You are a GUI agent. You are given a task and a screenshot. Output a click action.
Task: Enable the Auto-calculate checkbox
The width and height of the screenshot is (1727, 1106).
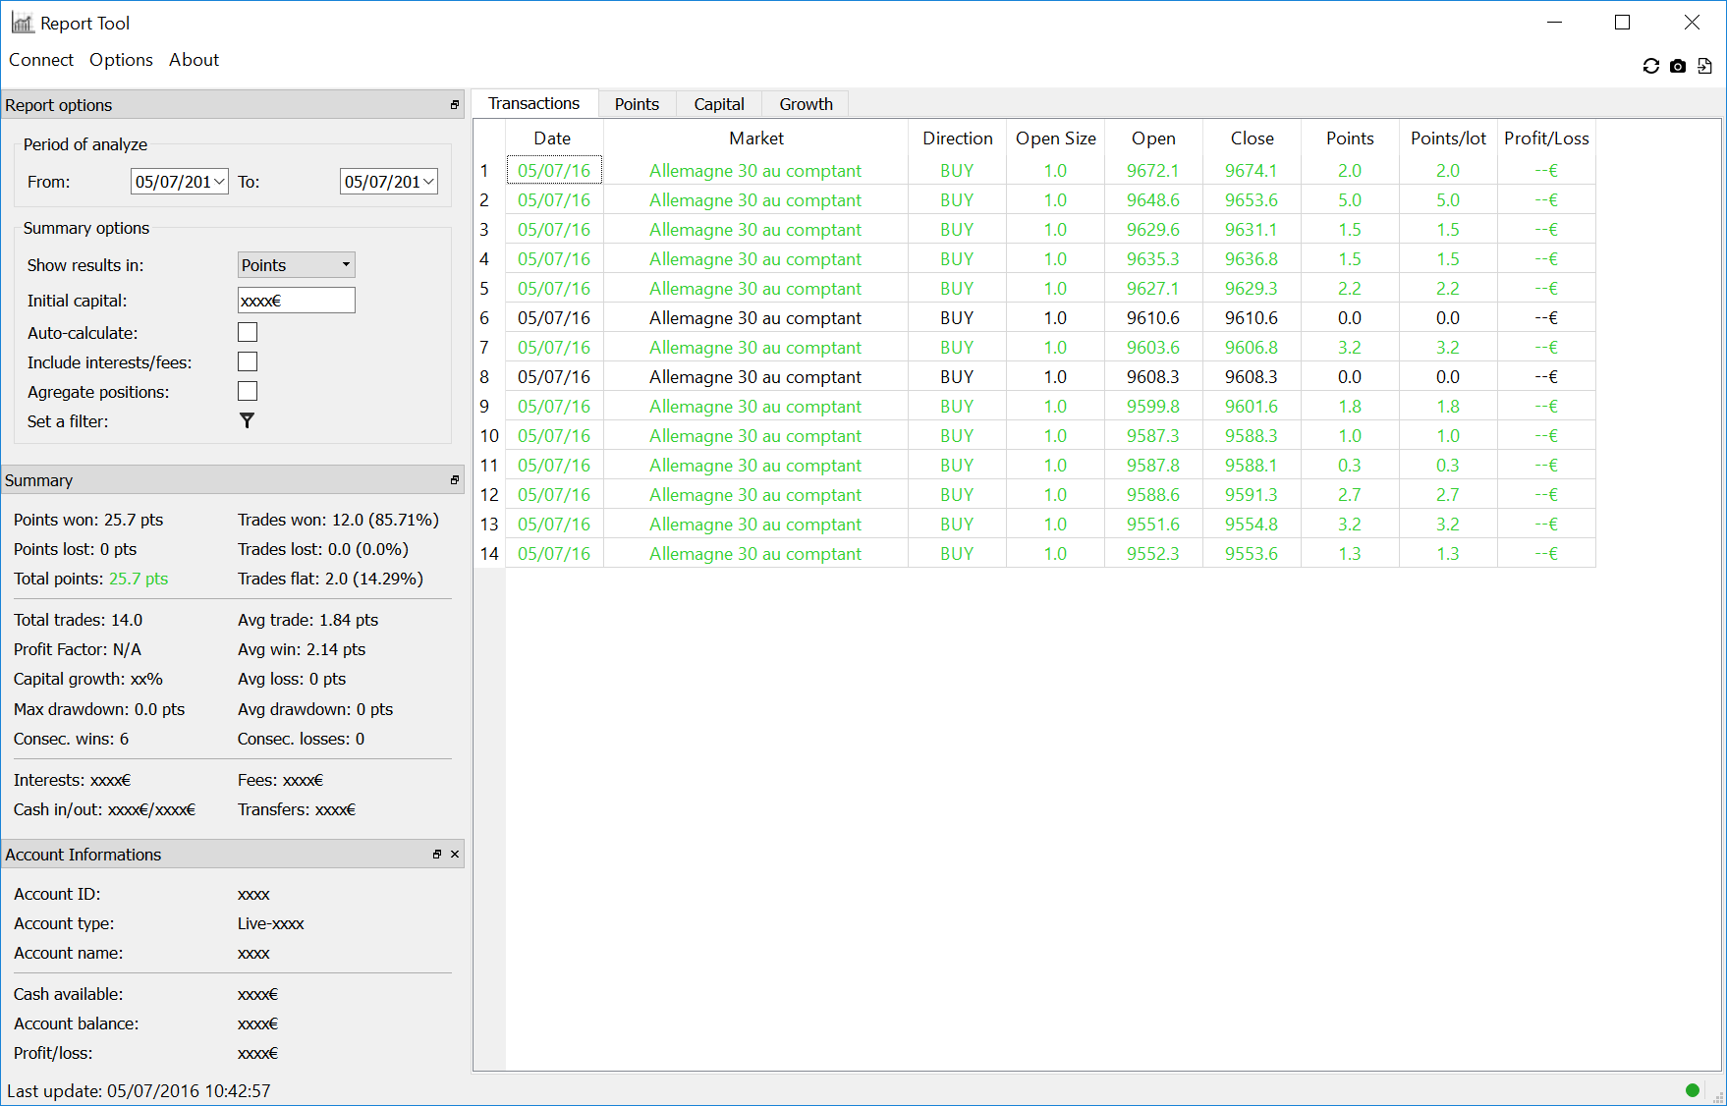[x=248, y=333]
